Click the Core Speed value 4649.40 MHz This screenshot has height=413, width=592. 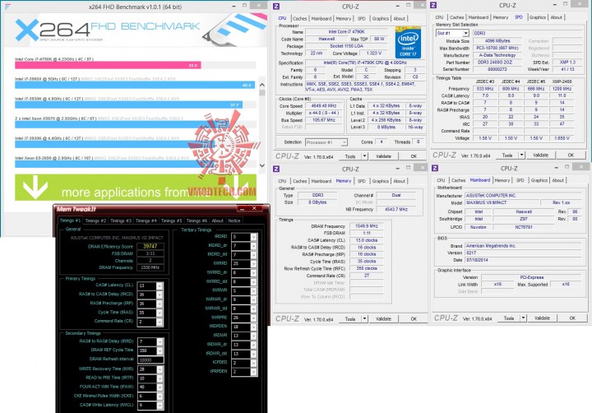324,106
